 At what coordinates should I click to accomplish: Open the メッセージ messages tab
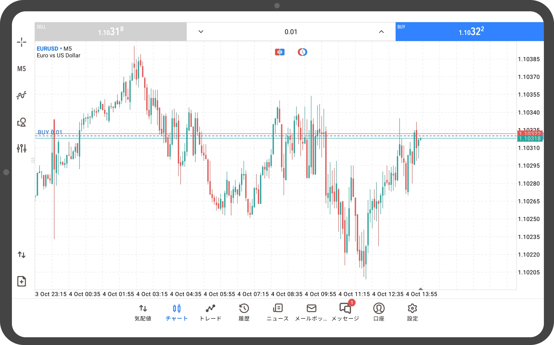coord(345,313)
